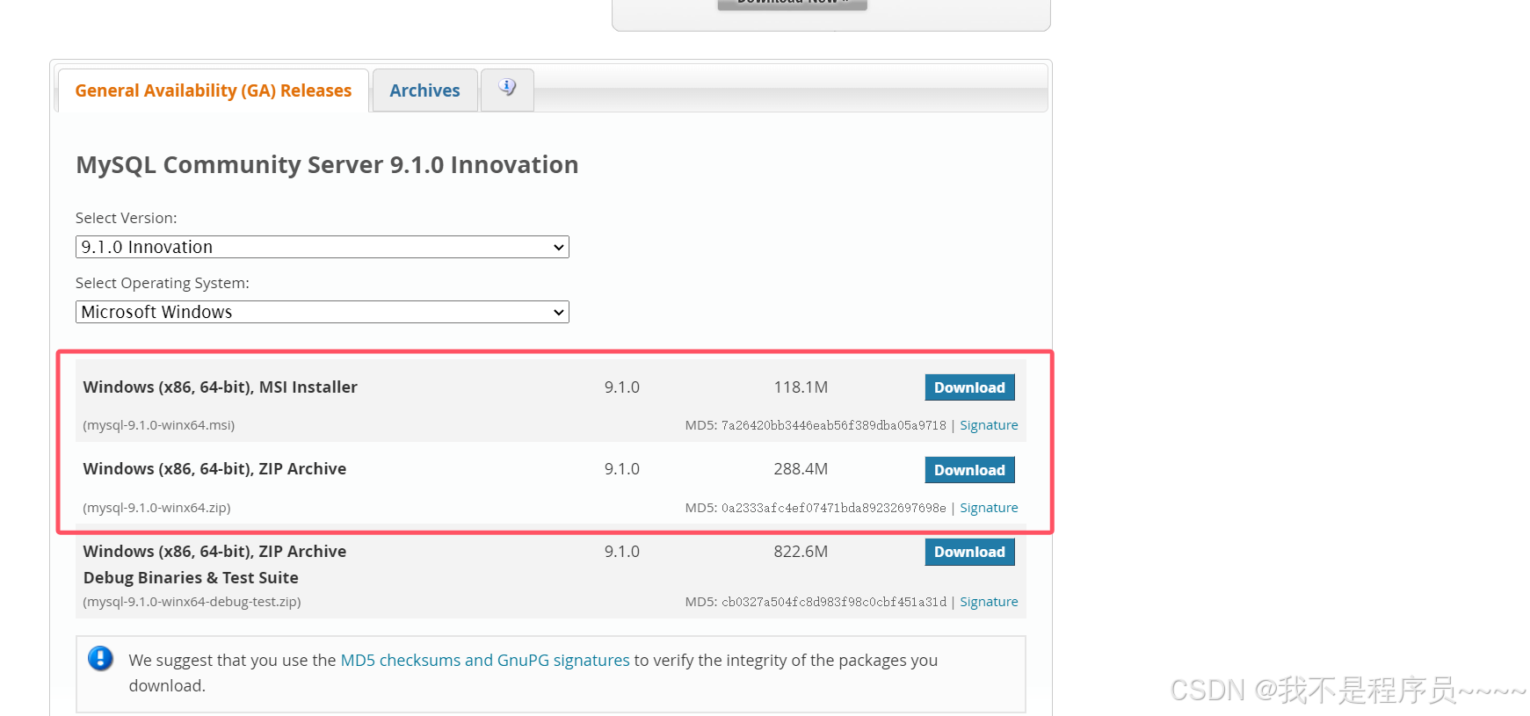
Task: Click the (mysql-9.1.0-winx64.msi) filename
Action: tap(159, 425)
